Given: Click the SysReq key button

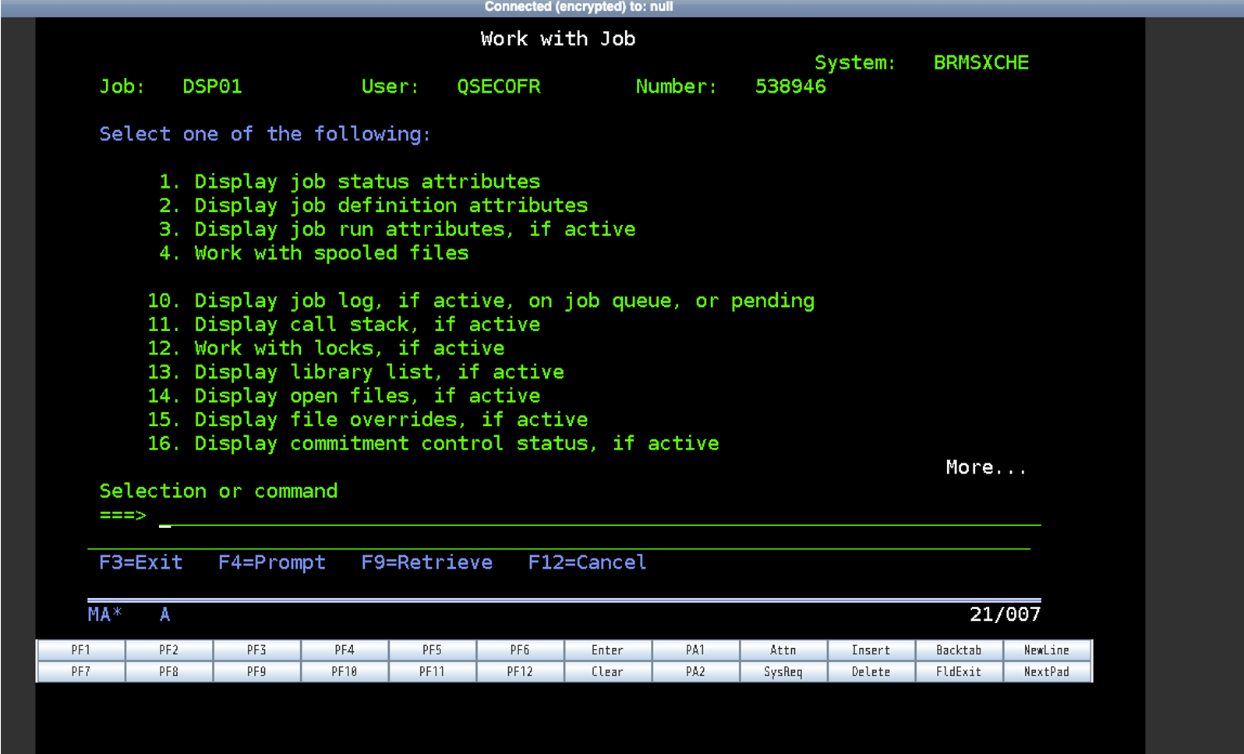Looking at the screenshot, I should 783,671.
